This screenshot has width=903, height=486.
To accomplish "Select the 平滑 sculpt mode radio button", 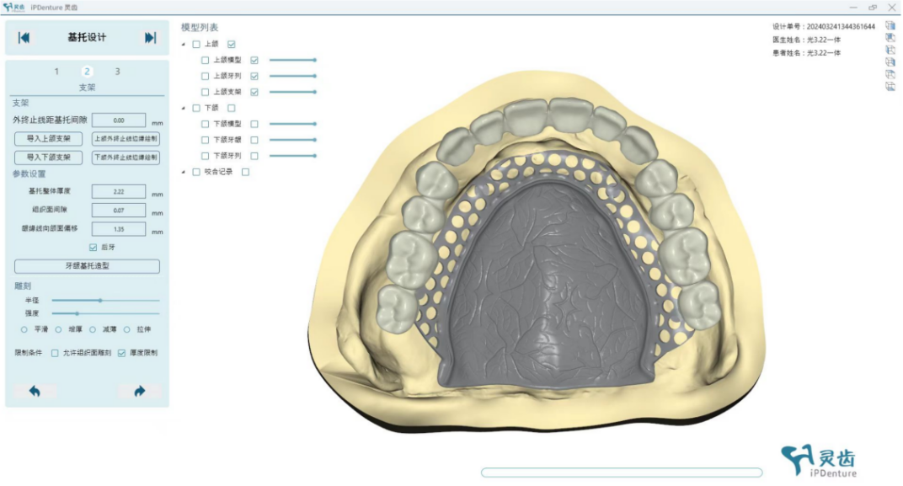I will click(x=24, y=329).
